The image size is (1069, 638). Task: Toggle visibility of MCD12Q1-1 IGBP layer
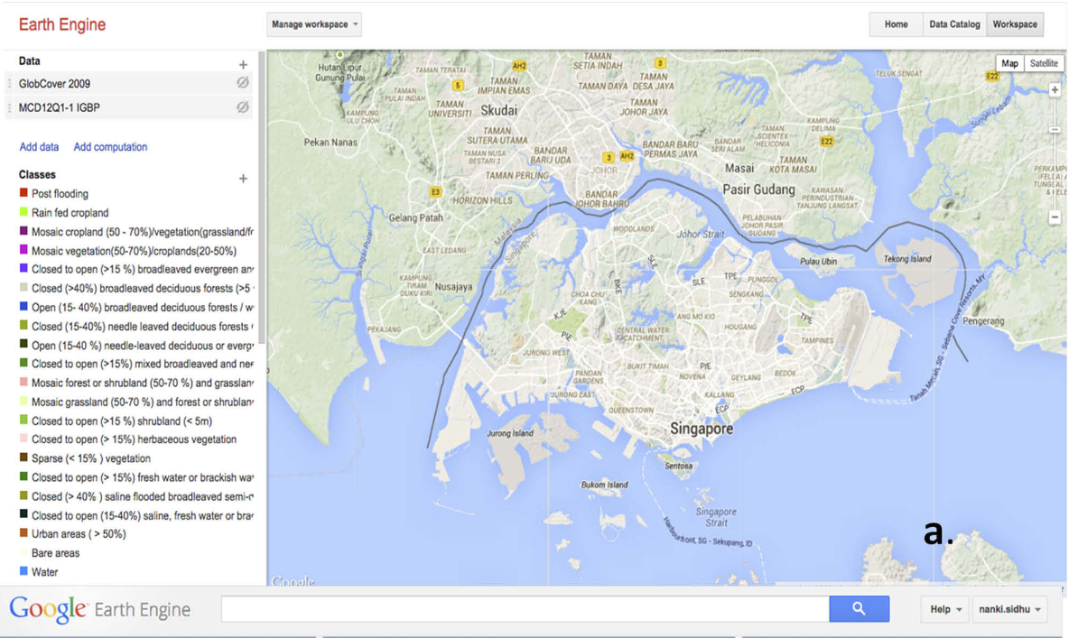pos(242,107)
